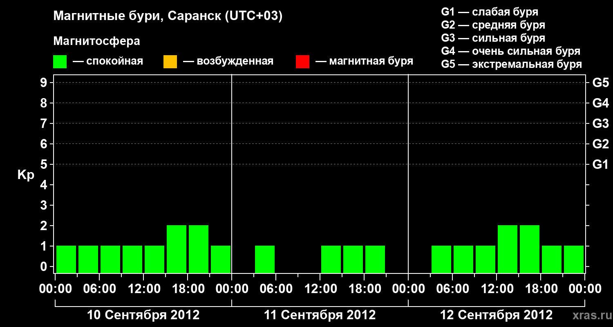
Task: Click the Kp 2 bar at 15:00–18:00, 12 September
Action: (x=530, y=249)
